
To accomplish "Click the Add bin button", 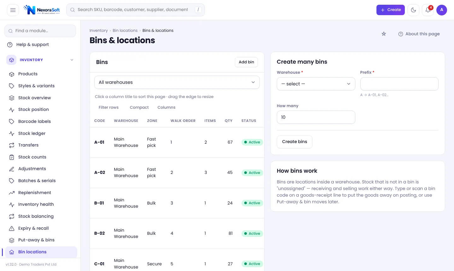I will click(246, 62).
